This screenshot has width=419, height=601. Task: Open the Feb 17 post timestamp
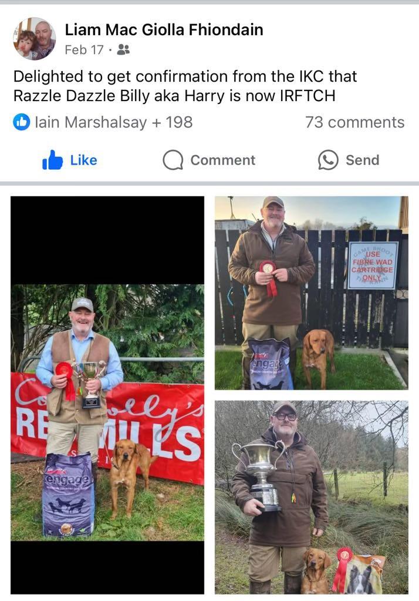[x=85, y=49]
